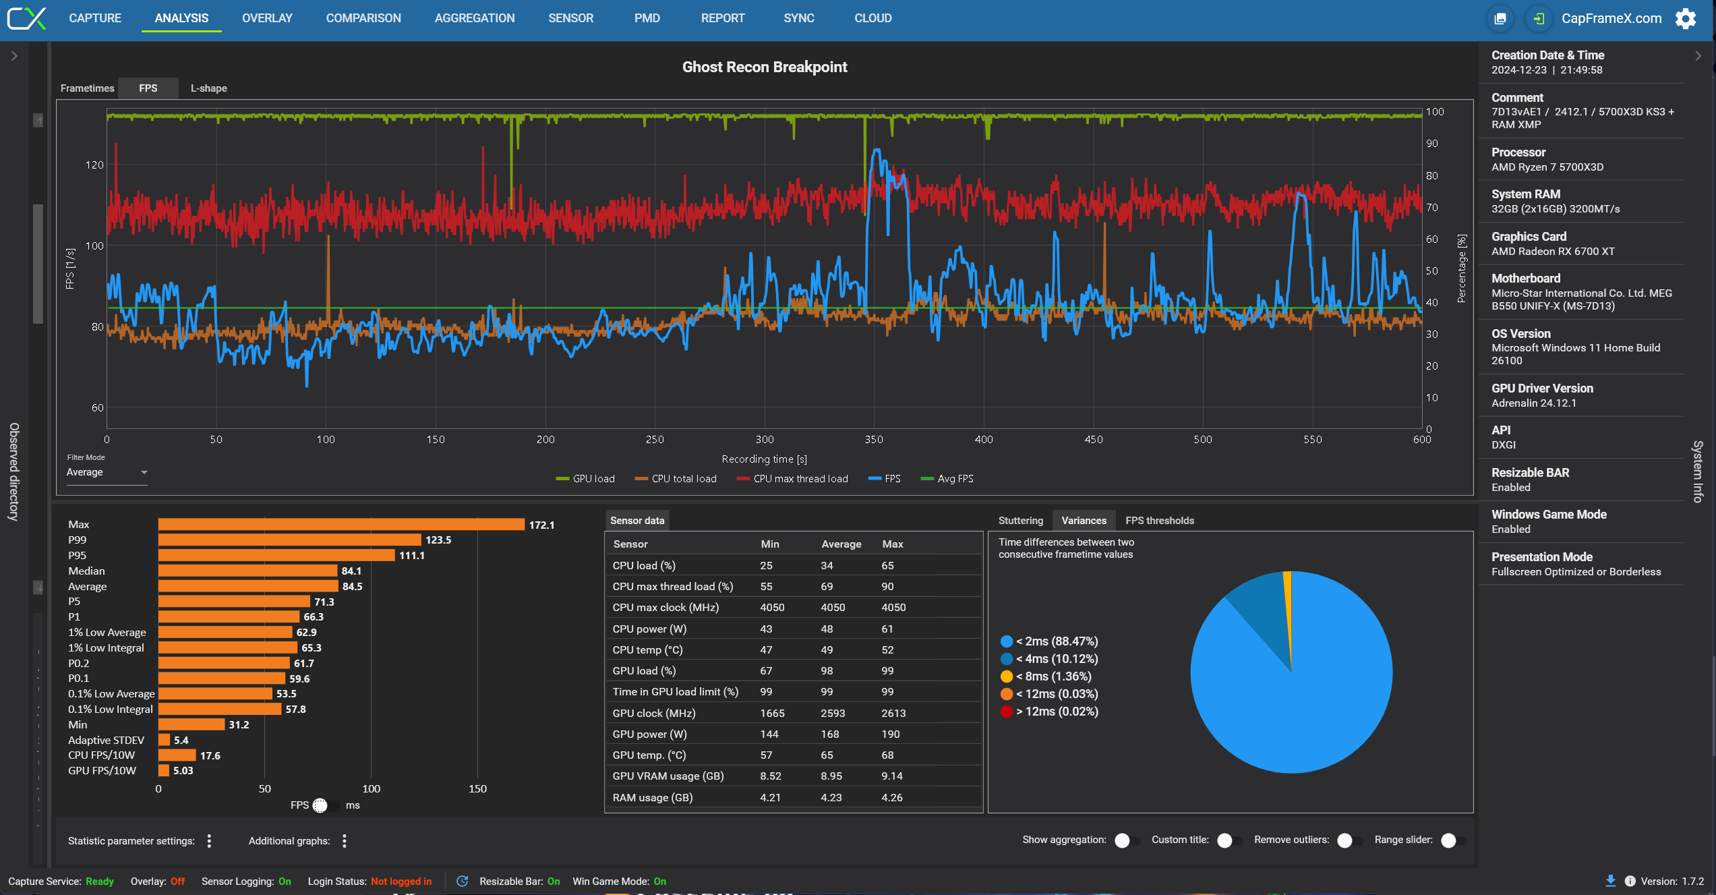The image size is (1716, 895).
Task: Click the screenshot gallery icon in header
Action: pyautogui.click(x=1500, y=18)
